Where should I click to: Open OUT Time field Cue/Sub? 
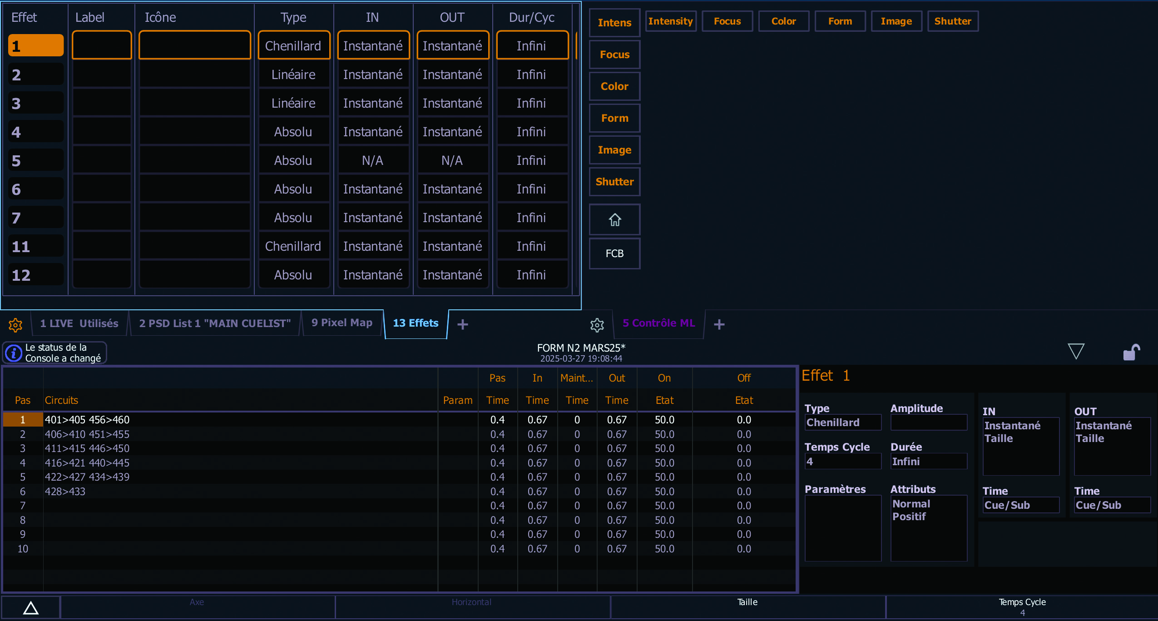click(x=1112, y=505)
